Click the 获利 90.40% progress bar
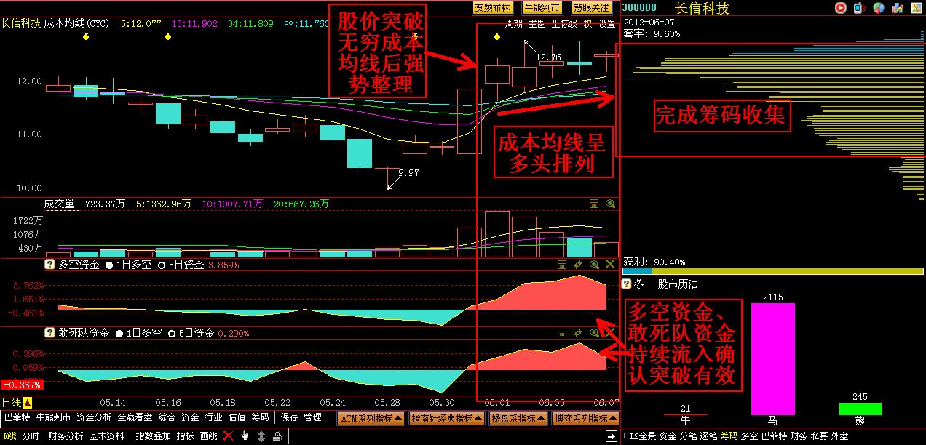This screenshot has width=926, height=445. [773, 271]
